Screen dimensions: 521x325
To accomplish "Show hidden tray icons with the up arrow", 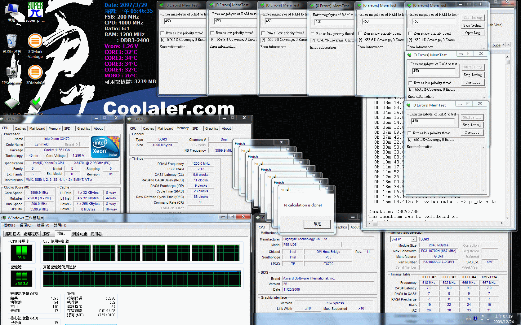I will (x=488, y=319).
